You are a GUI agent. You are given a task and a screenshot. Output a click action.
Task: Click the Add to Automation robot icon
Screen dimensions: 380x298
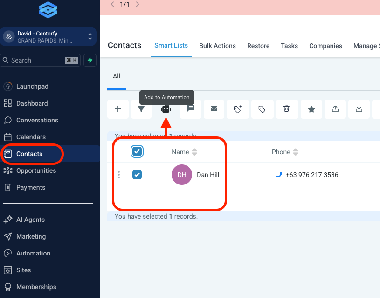166,109
